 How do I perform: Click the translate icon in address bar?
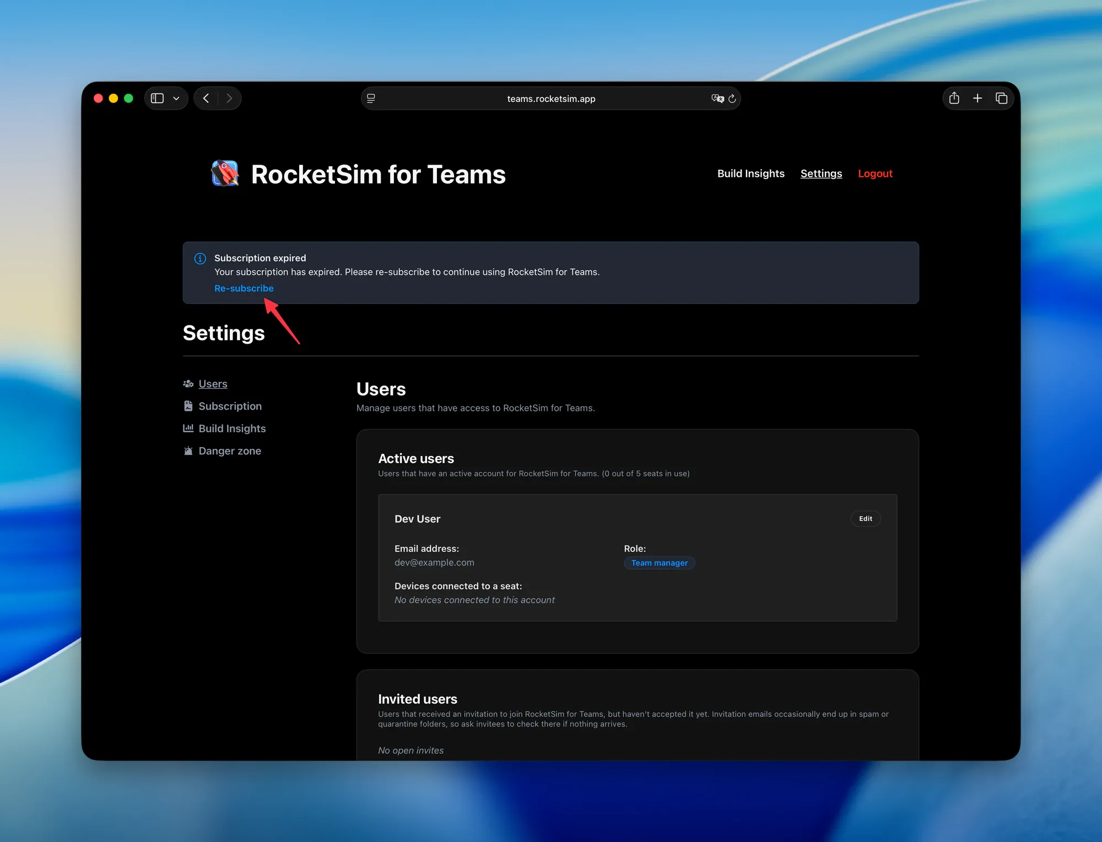pyautogui.click(x=717, y=99)
